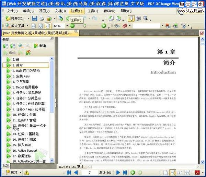Open the 文件(F) menu

click(12, 11)
